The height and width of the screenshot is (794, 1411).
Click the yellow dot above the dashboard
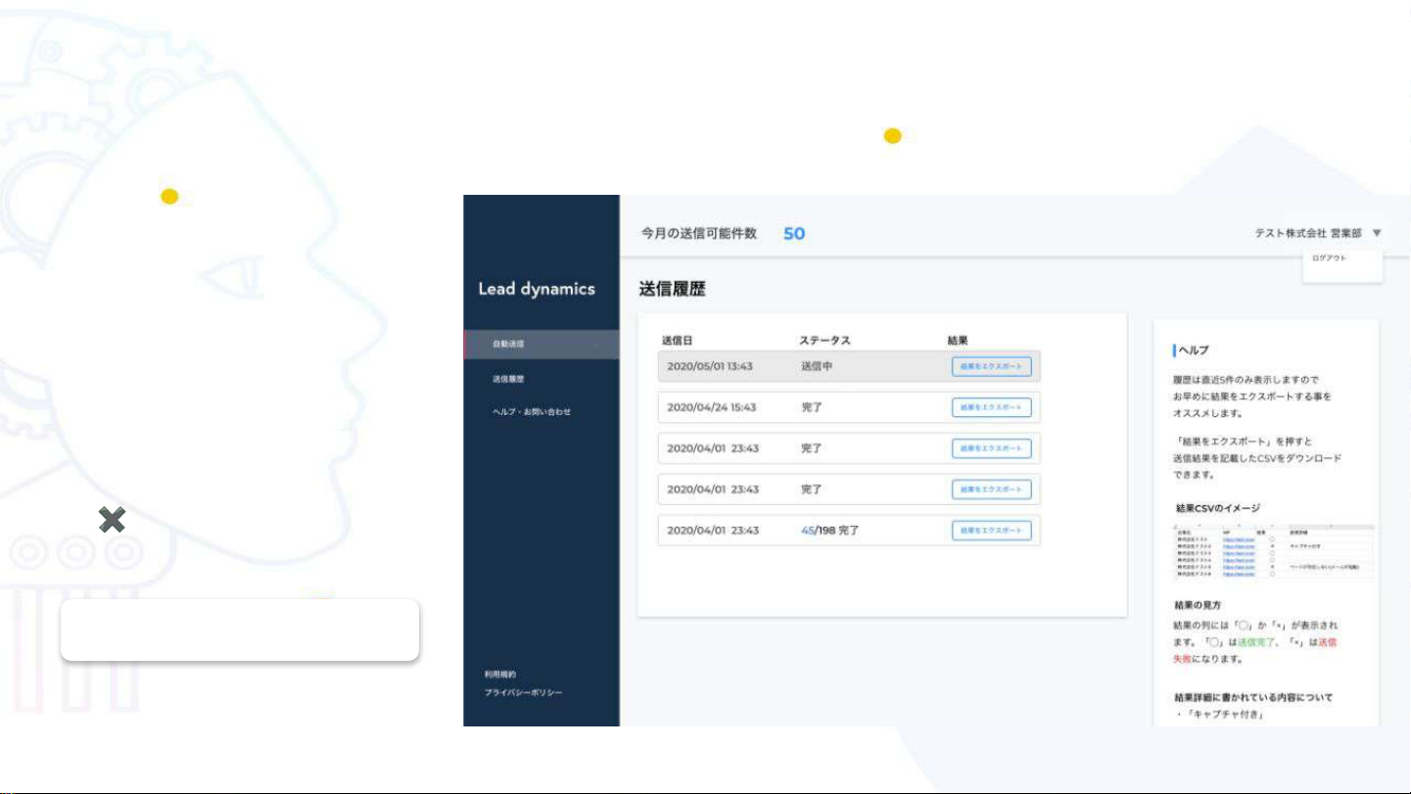892,136
